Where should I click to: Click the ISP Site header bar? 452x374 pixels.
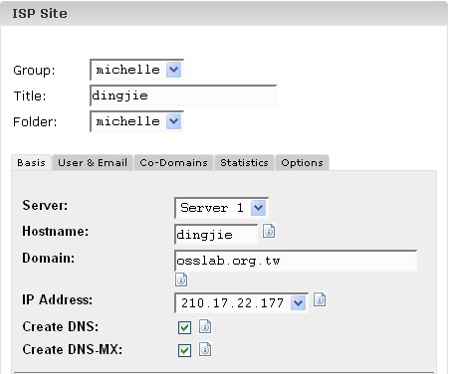224,14
